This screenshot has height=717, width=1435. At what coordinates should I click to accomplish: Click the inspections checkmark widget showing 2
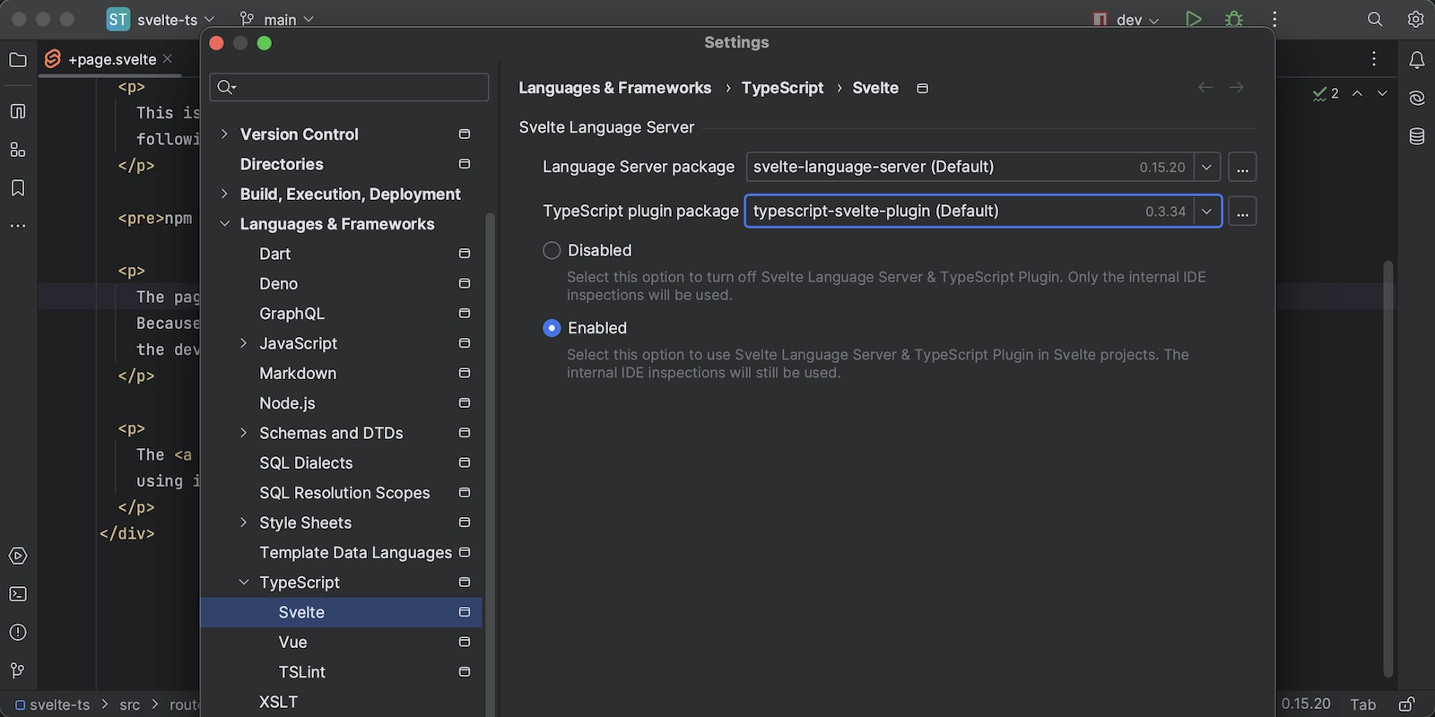click(x=1326, y=93)
